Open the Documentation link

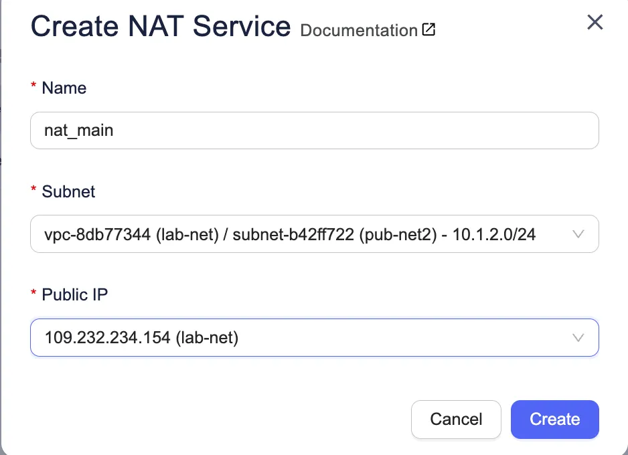(359, 31)
